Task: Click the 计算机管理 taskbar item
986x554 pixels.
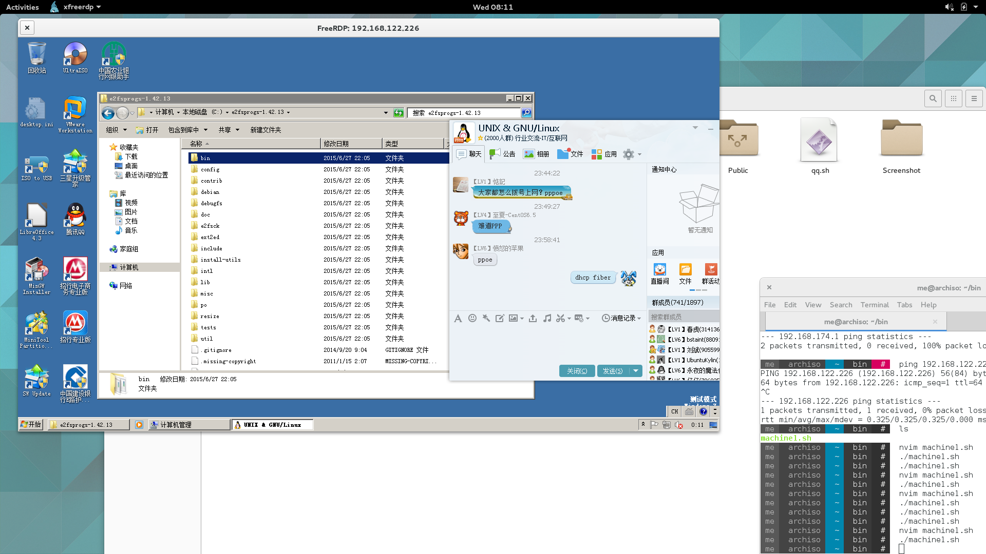Action: 189,425
